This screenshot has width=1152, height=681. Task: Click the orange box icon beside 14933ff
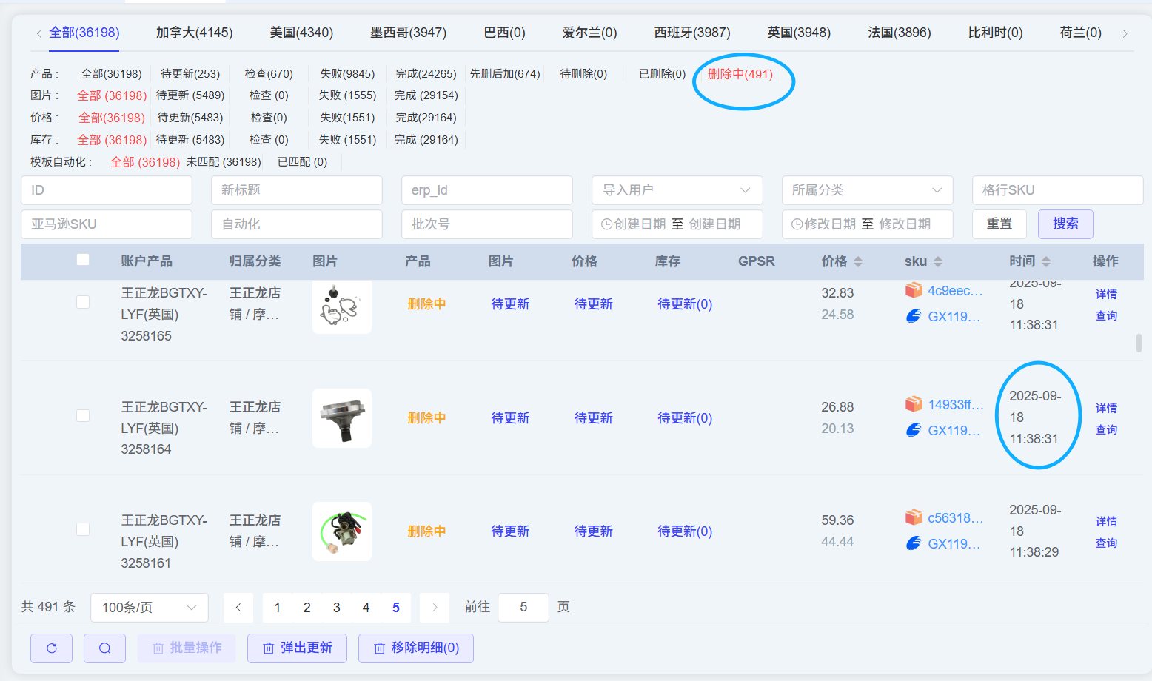[914, 404]
